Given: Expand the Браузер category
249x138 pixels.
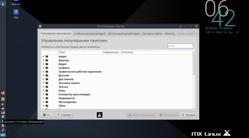Looking at the screenshot, I should coord(44,60).
